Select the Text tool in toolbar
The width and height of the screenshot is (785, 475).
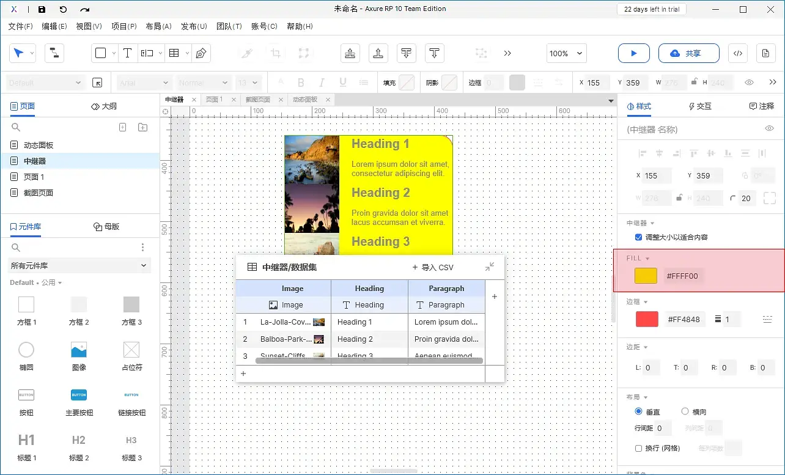[x=127, y=53]
